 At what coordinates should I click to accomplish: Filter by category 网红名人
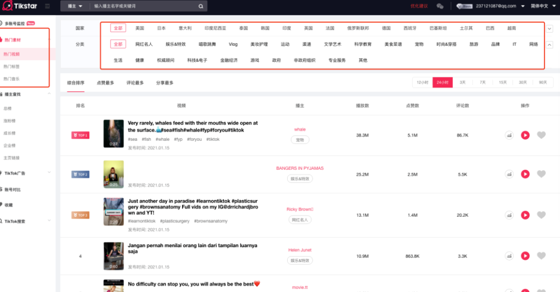[x=144, y=44]
